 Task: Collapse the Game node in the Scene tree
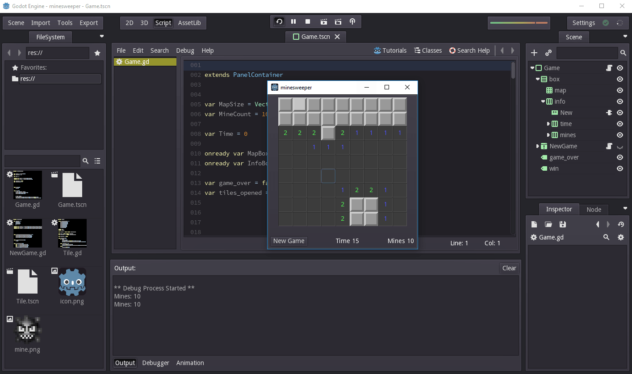(532, 67)
